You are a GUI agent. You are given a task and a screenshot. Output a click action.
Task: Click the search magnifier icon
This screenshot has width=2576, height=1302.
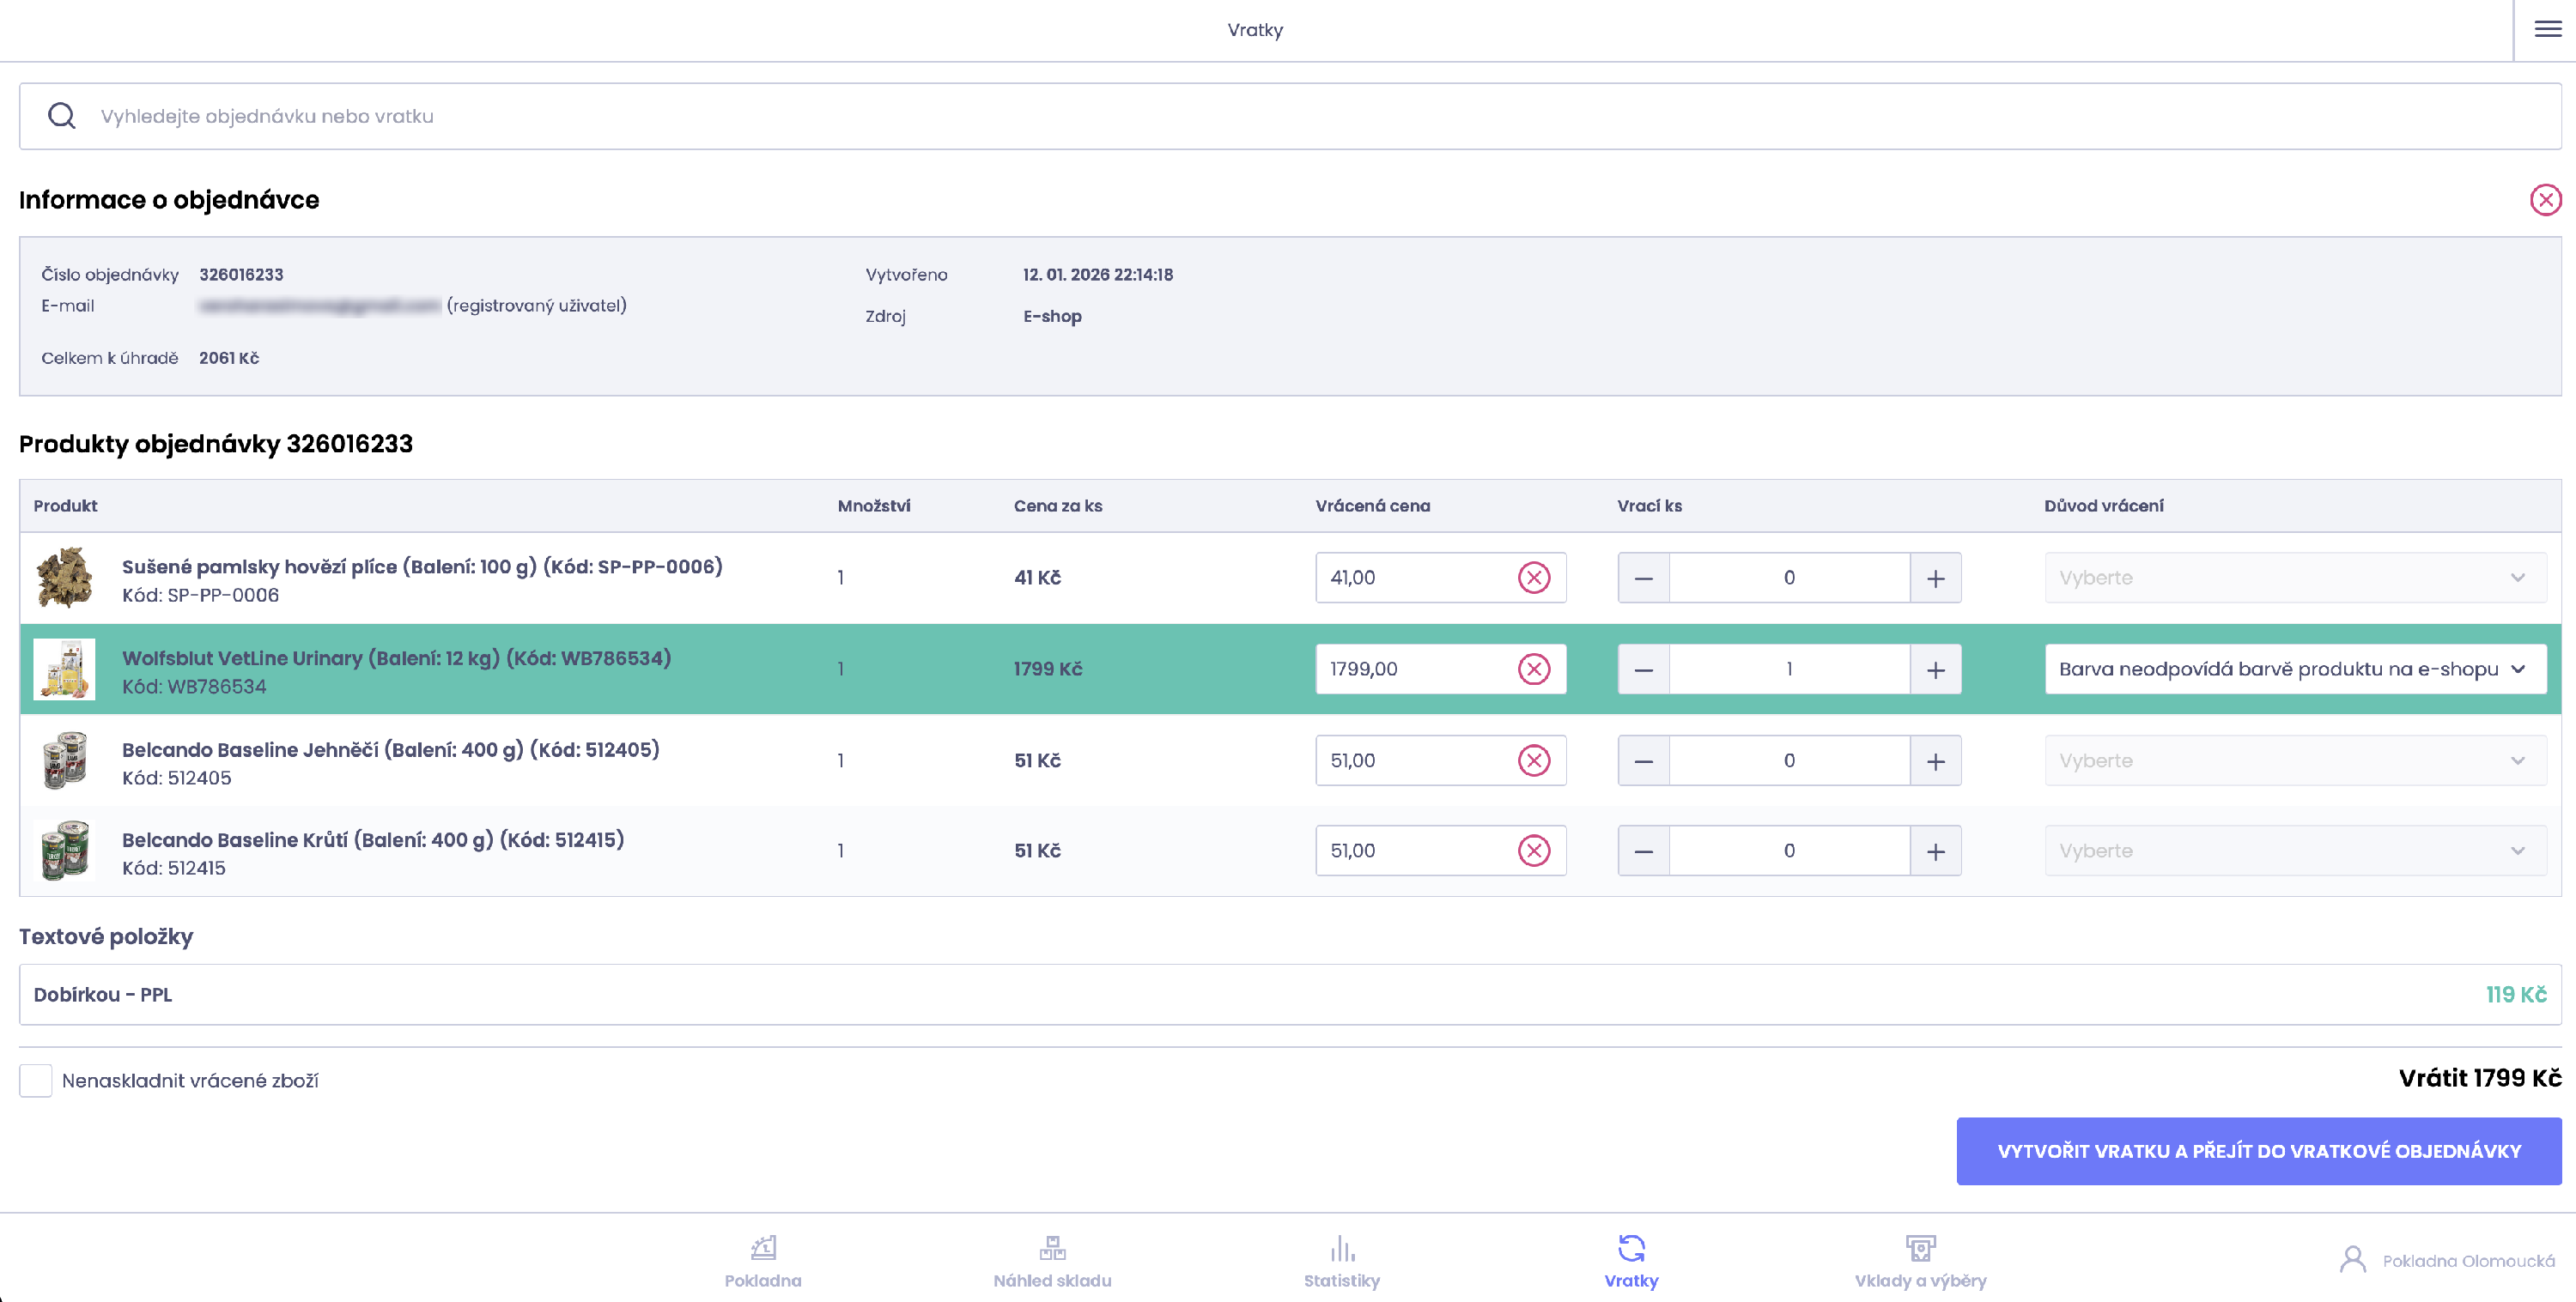pos(62,116)
